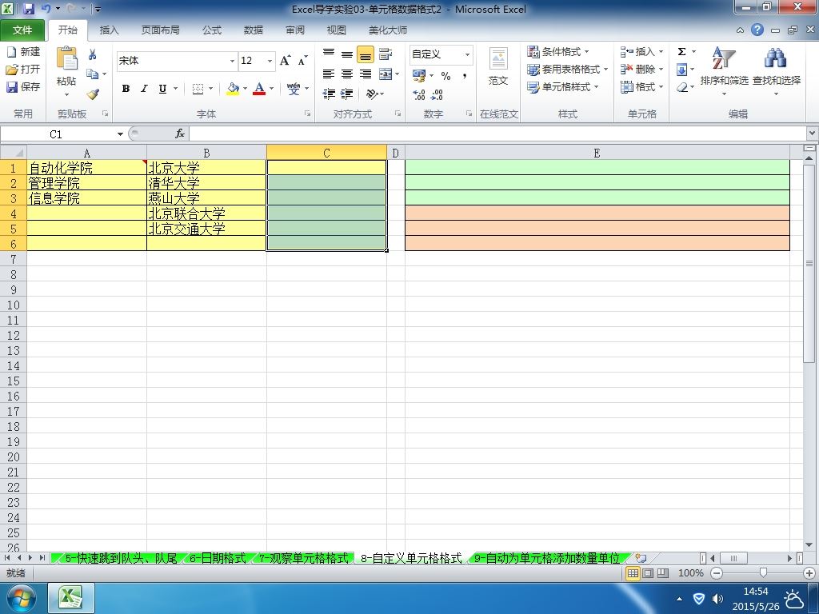
Task: Align cell text to the right
Action: [x=366, y=74]
